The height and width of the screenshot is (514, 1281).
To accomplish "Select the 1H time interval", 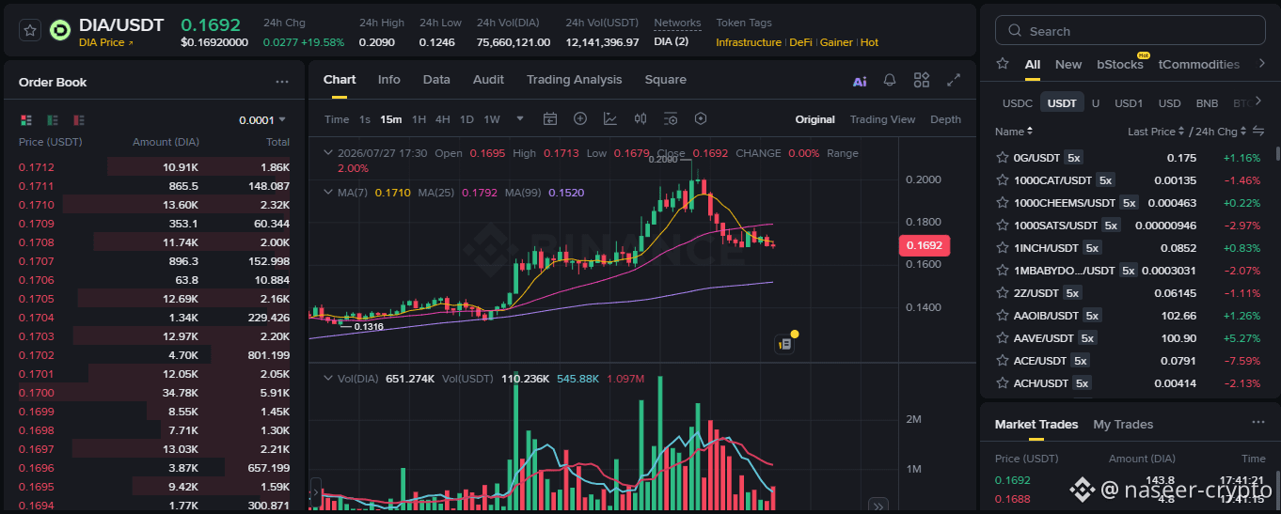I will 419,119.
